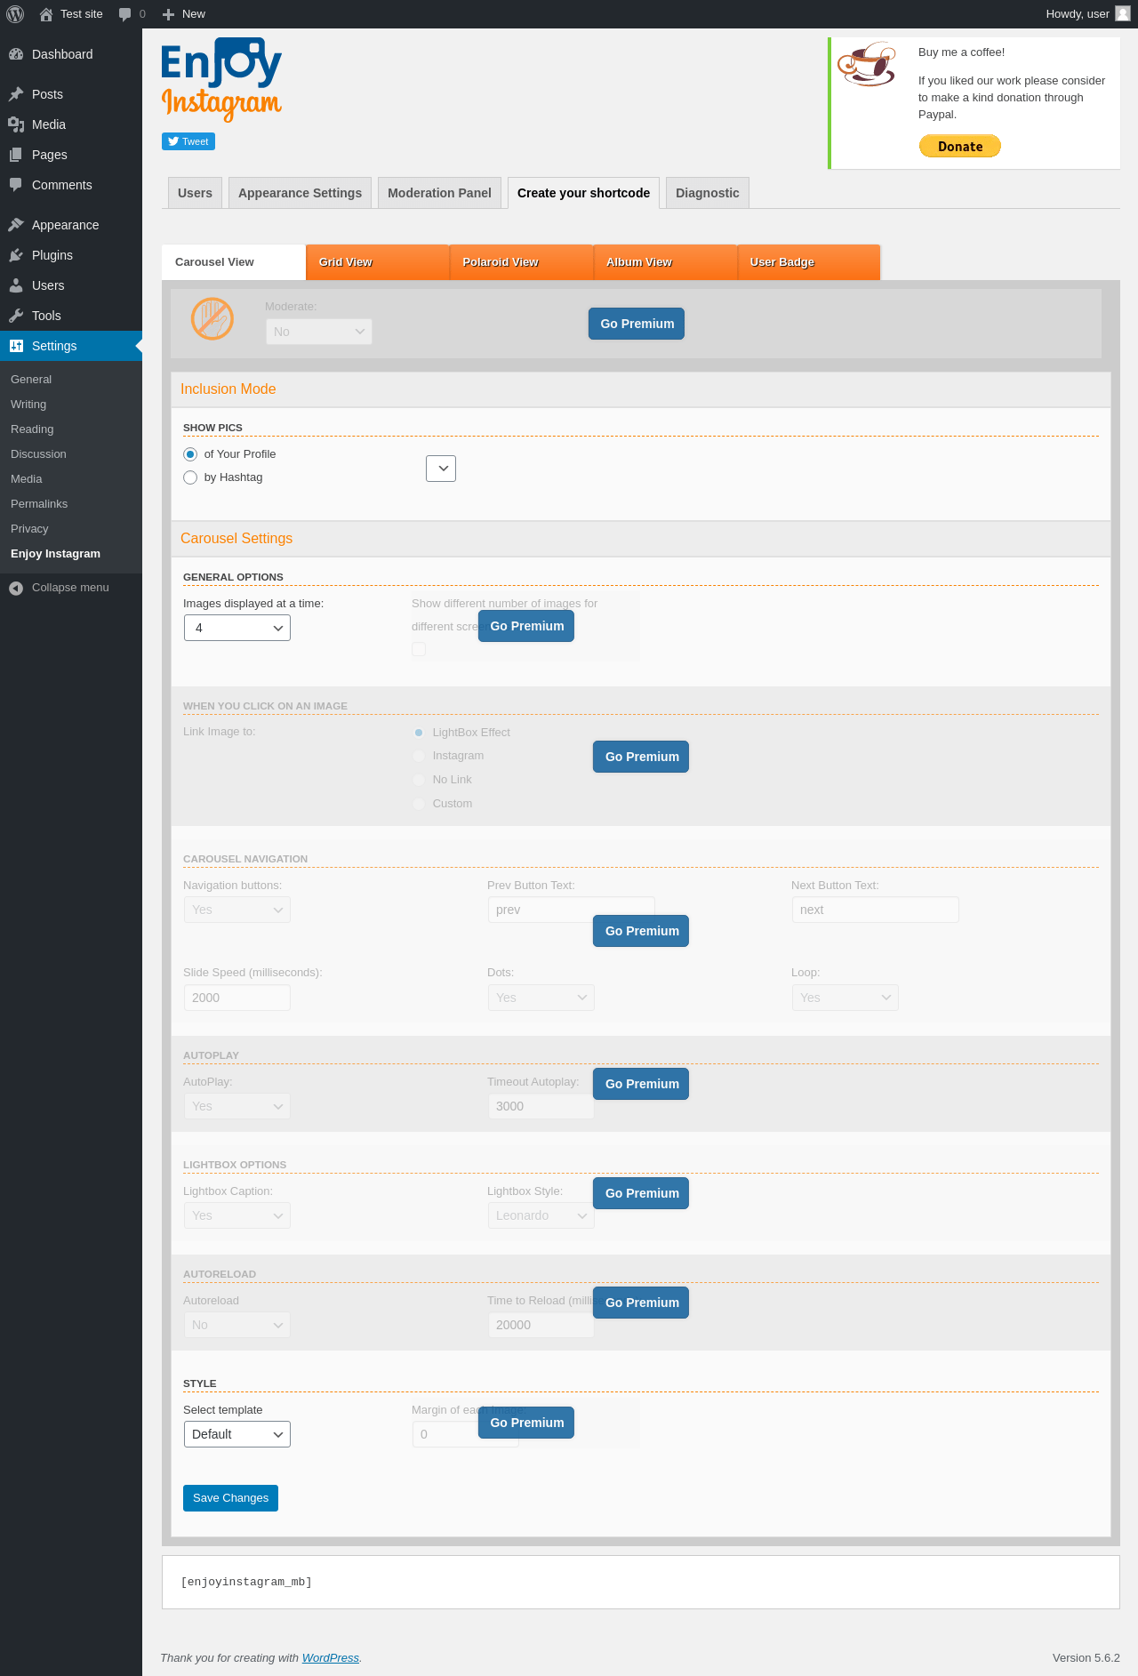Open the Polaroid View tab
Image resolution: width=1138 pixels, height=1676 pixels.
click(x=522, y=262)
